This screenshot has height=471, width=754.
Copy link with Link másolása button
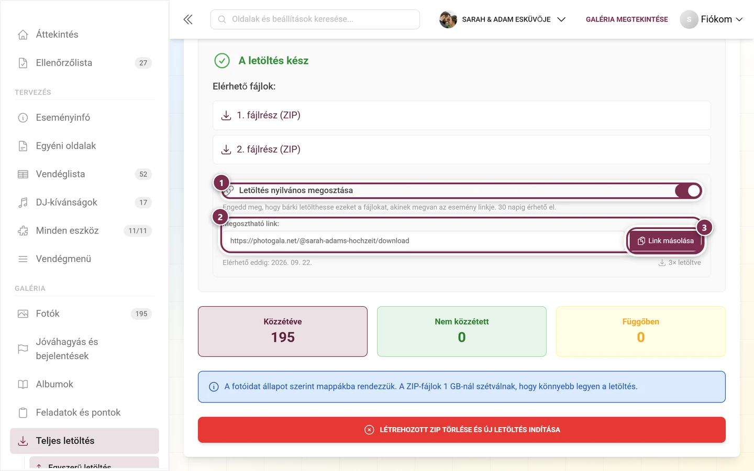click(665, 241)
